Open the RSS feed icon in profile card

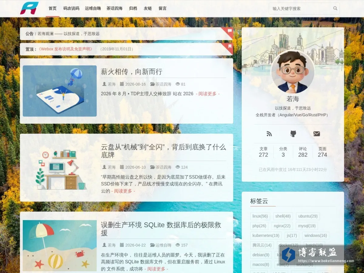pos(269,134)
